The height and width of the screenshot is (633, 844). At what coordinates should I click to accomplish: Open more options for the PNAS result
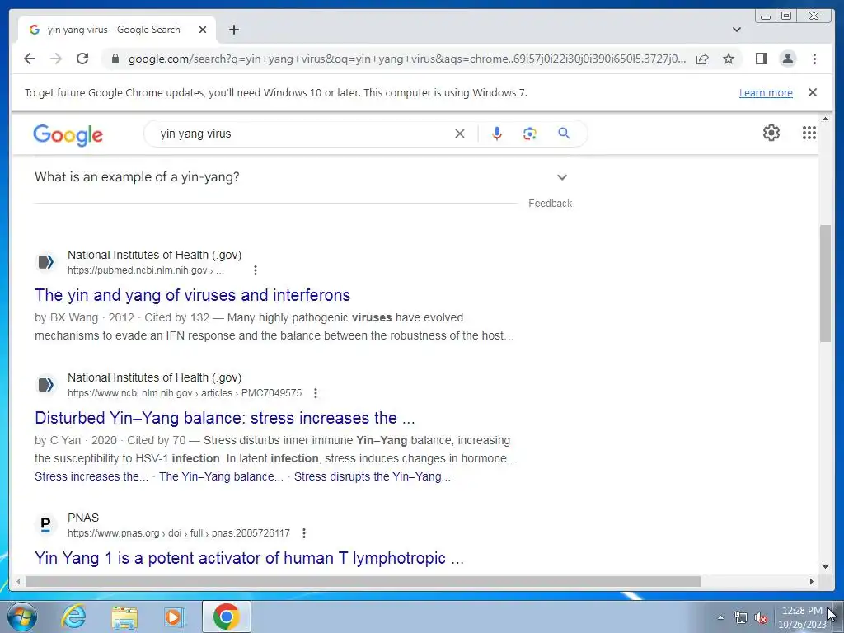point(304,533)
